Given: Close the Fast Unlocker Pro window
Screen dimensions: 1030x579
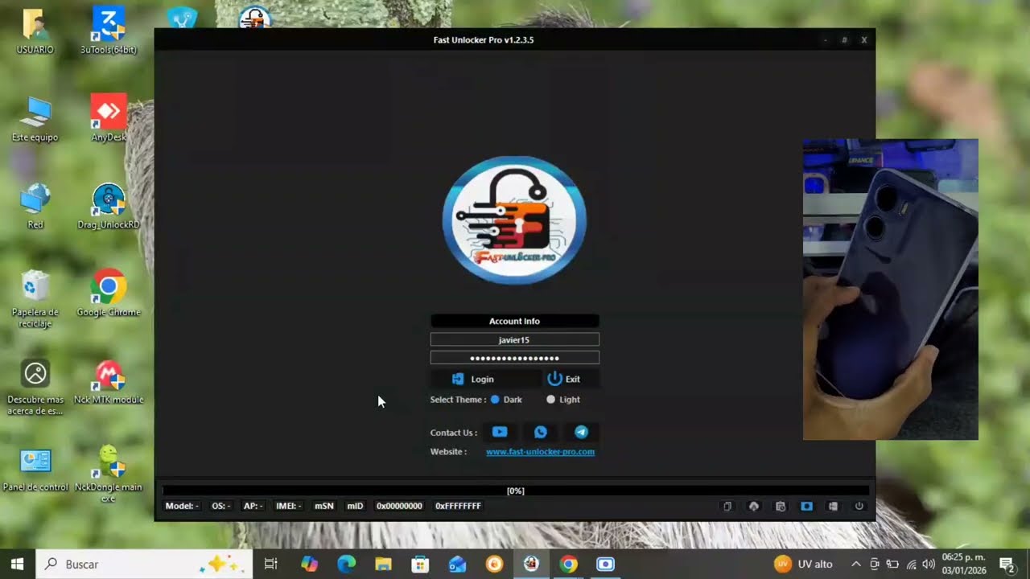Looking at the screenshot, I should (863, 39).
